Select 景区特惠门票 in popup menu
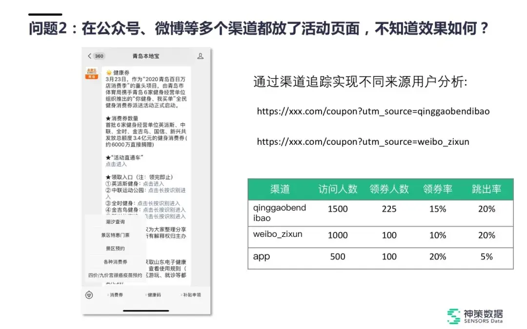This screenshot has width=527, height=329. pyautogui.click(x=115, y=235)
